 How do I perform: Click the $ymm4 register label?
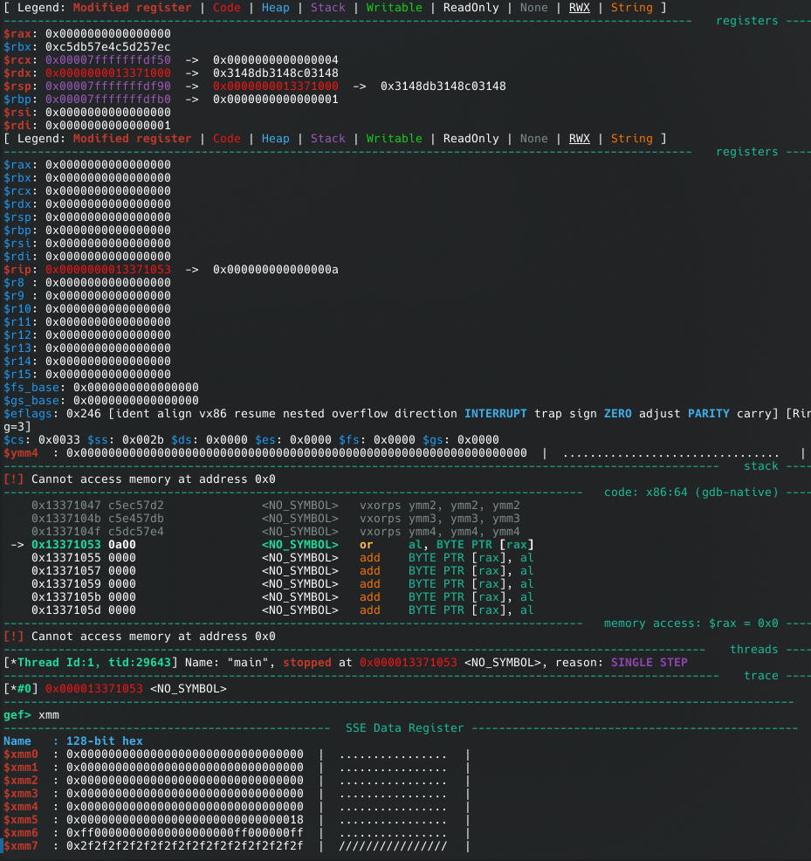21,453
